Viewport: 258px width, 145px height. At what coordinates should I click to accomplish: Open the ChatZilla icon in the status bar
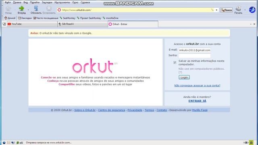[x=21, y=143]
